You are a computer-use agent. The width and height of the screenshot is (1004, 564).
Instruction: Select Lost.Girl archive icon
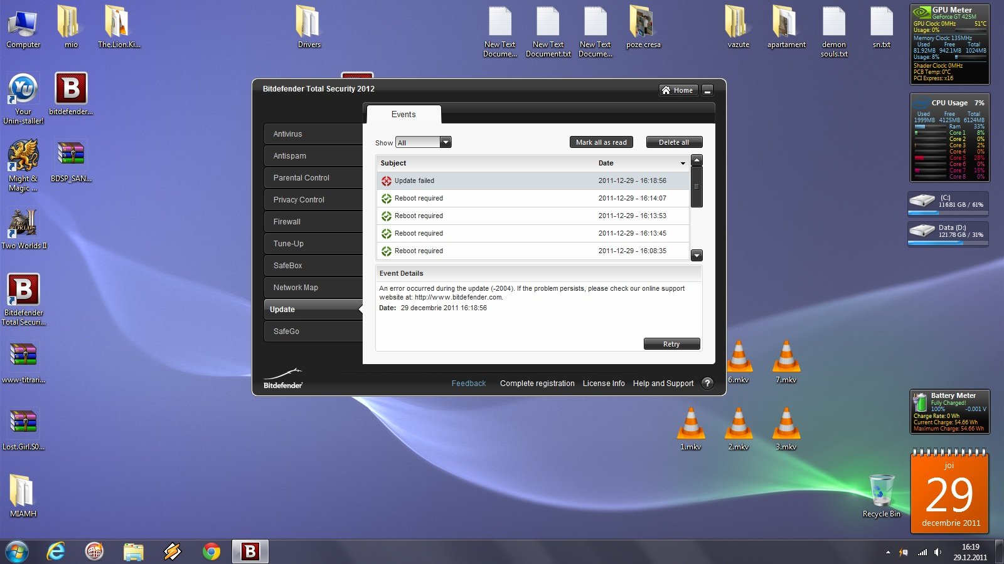click(23, 430)
